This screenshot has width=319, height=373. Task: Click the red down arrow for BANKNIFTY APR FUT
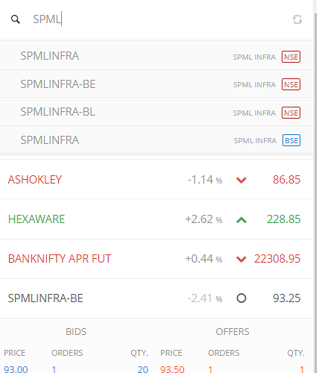click(241, 260)
